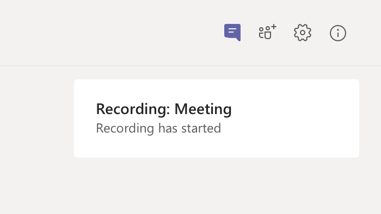
Task: Click the empty area below recording card
Action: pos(216,185)
